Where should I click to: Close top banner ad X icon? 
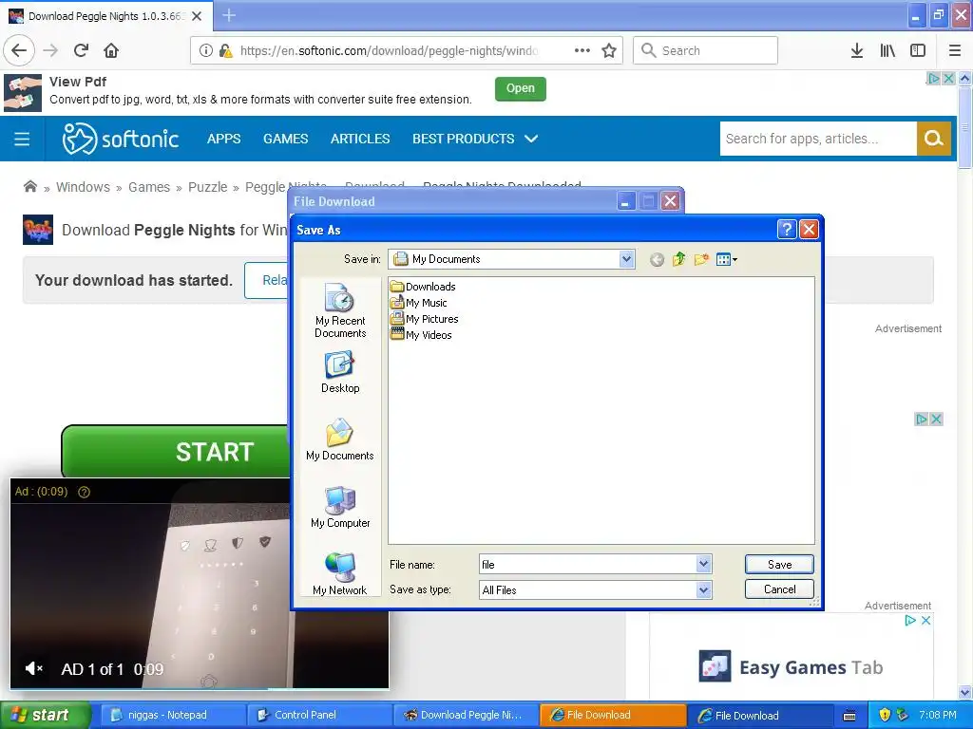(x=948, y=79)
